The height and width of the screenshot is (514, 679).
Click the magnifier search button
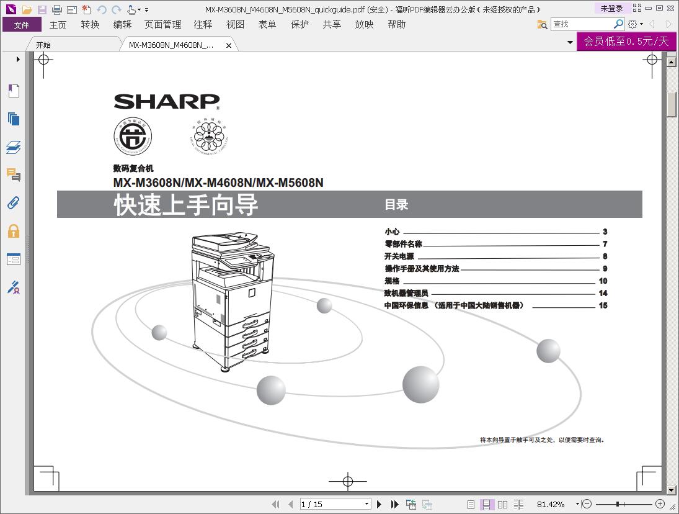tap(619, 24)
